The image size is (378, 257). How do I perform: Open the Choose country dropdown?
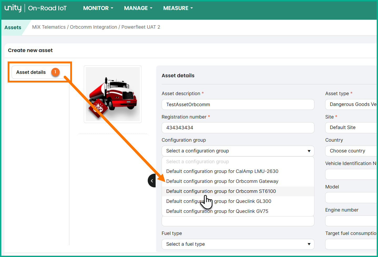(351, 151)
